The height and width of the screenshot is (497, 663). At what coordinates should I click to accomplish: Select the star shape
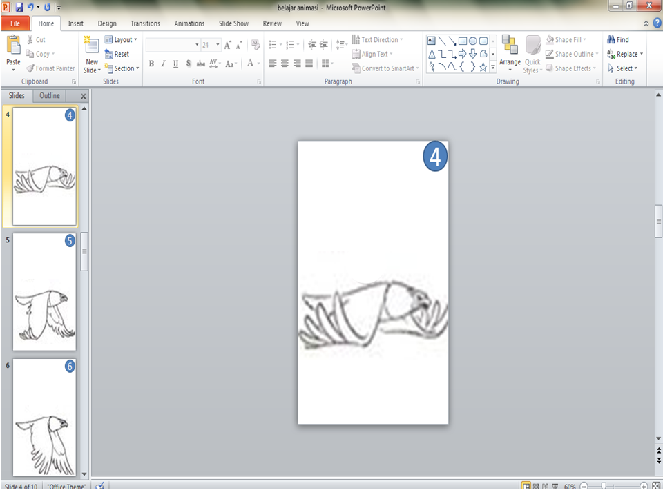click(483, 67)
